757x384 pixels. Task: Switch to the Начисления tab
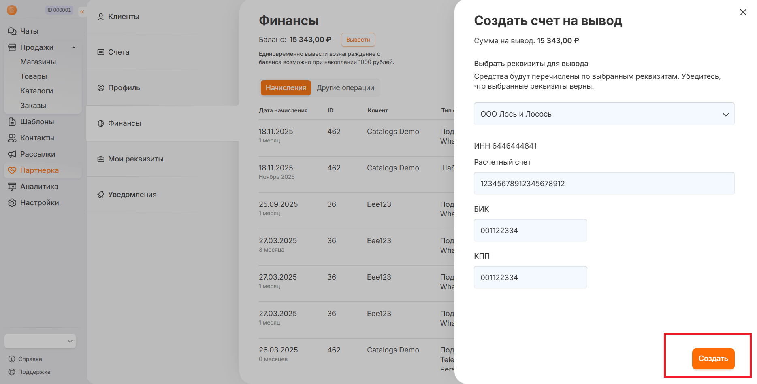tap(286, 88)
